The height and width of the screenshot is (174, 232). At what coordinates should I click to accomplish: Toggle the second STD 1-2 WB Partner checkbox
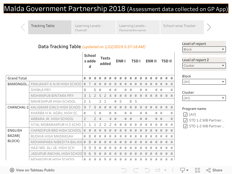(185, 126)
